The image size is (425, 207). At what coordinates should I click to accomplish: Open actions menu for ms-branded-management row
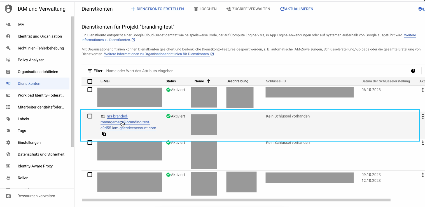pyautogui.click(x=423, y=116)
